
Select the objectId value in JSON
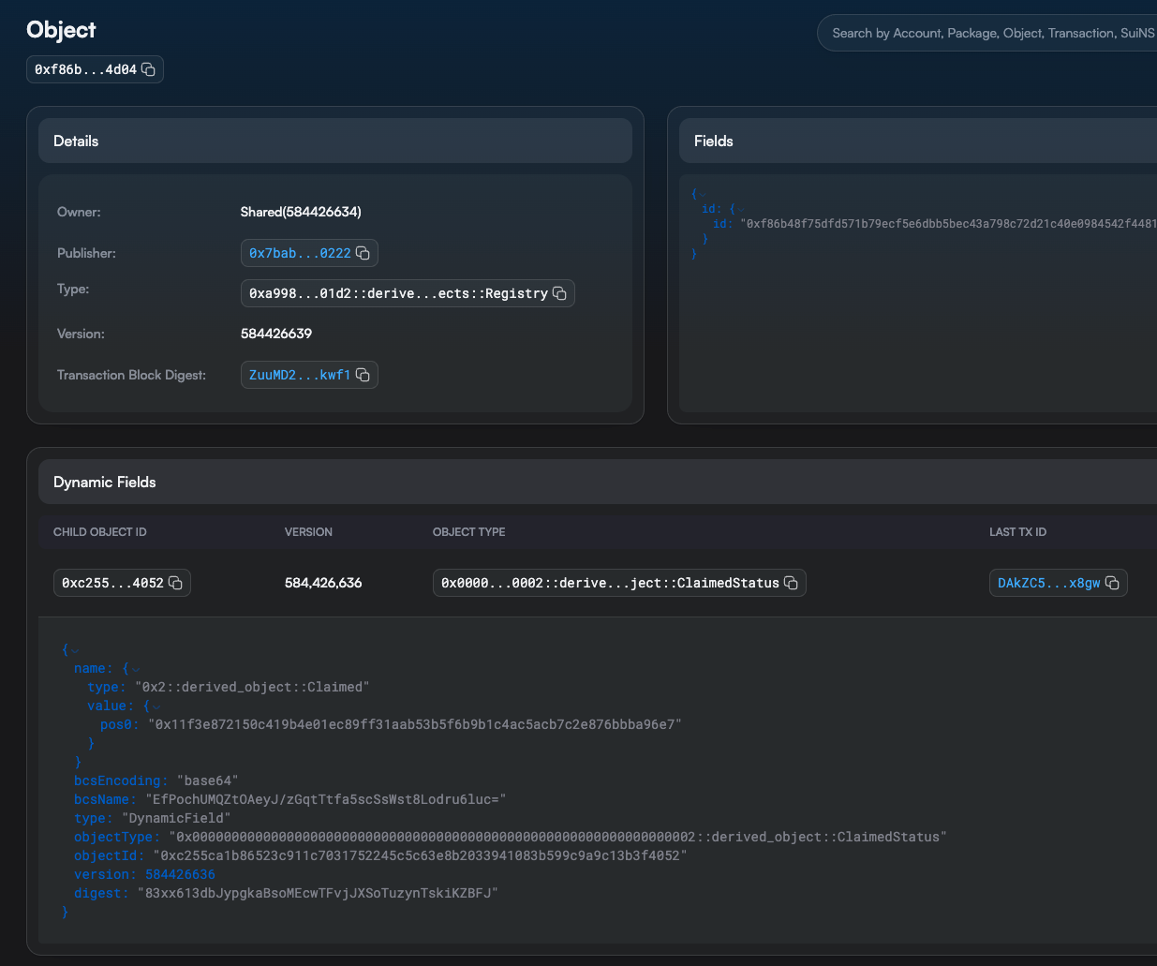point(420,855)
